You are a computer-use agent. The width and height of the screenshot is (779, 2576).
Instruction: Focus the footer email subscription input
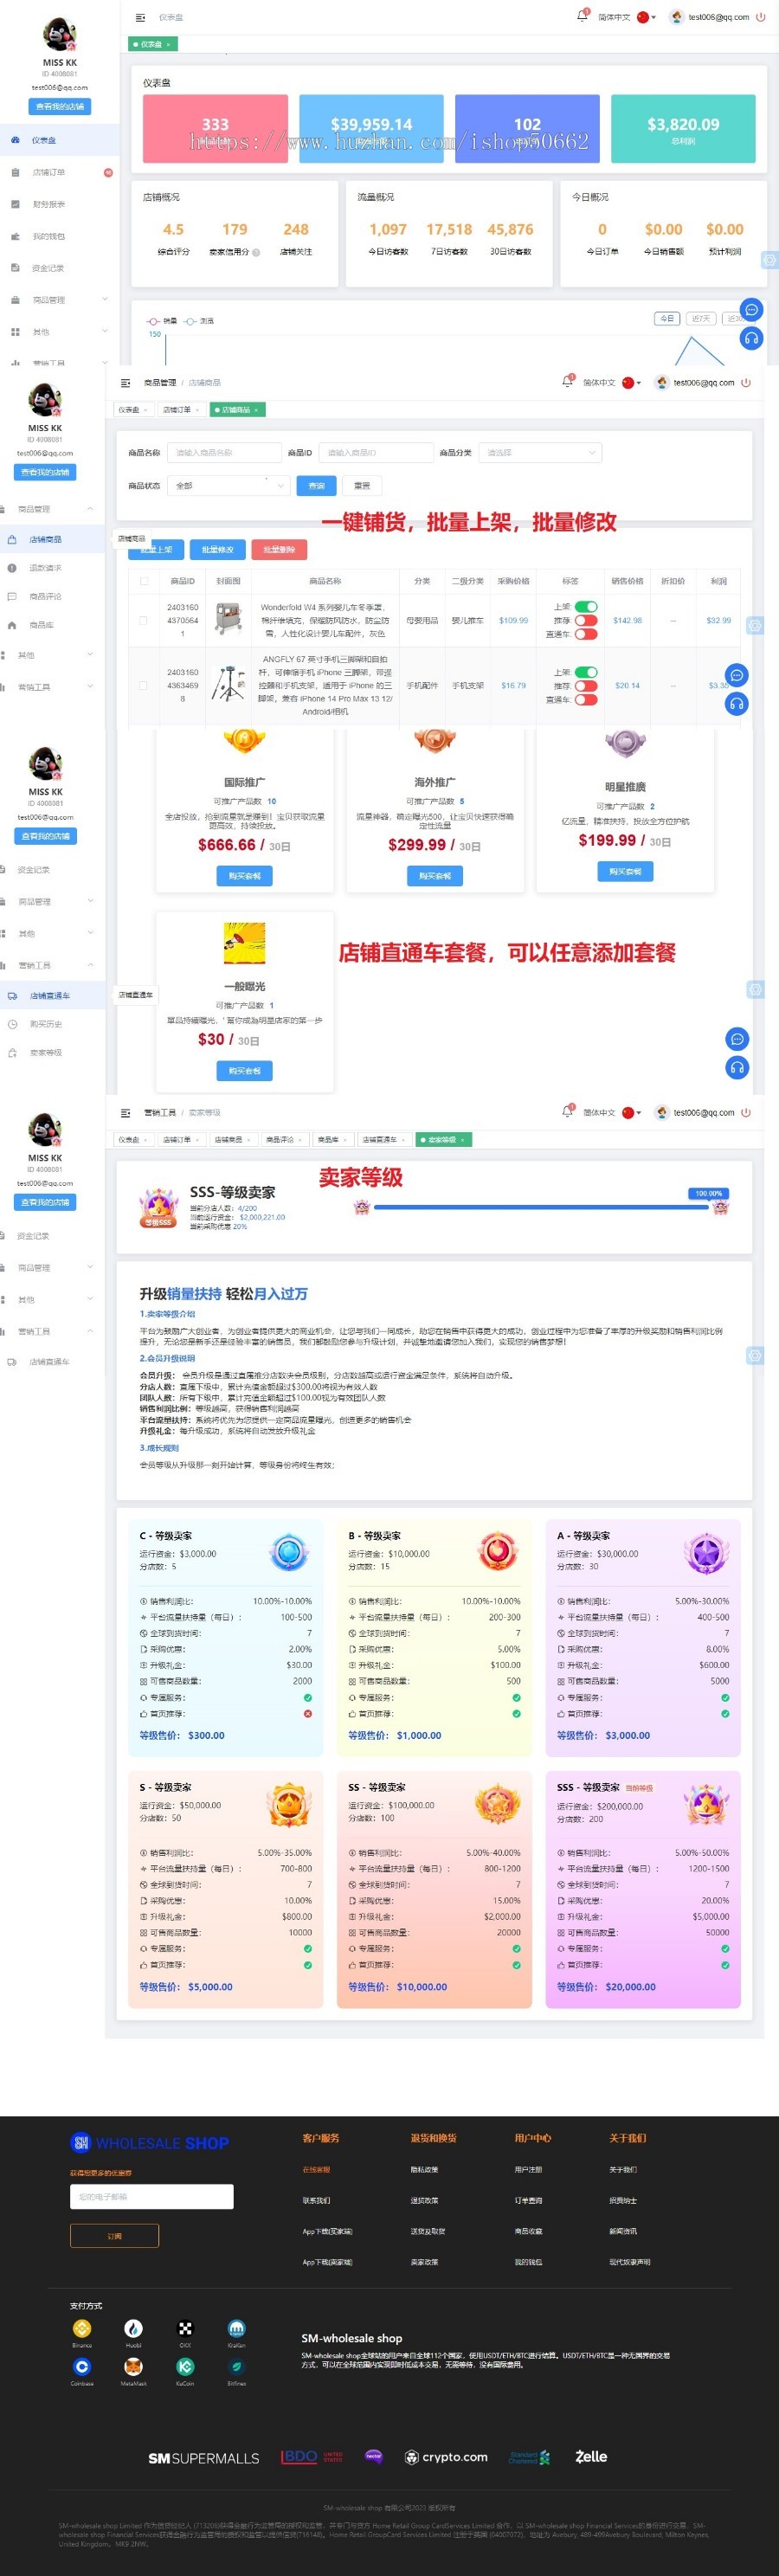[151, 2196]
